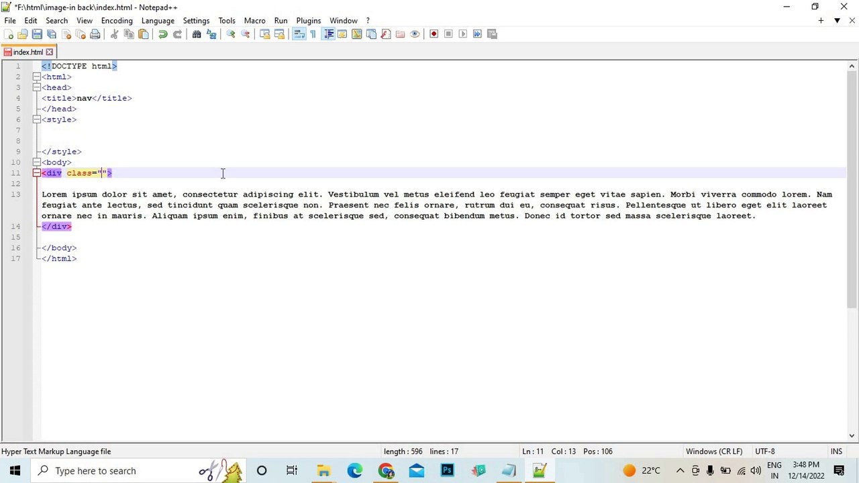Close all documents with the Close All icon
The height and width of the screenshot is (483, 859).
pyautogui.click(x=81, y=34)
